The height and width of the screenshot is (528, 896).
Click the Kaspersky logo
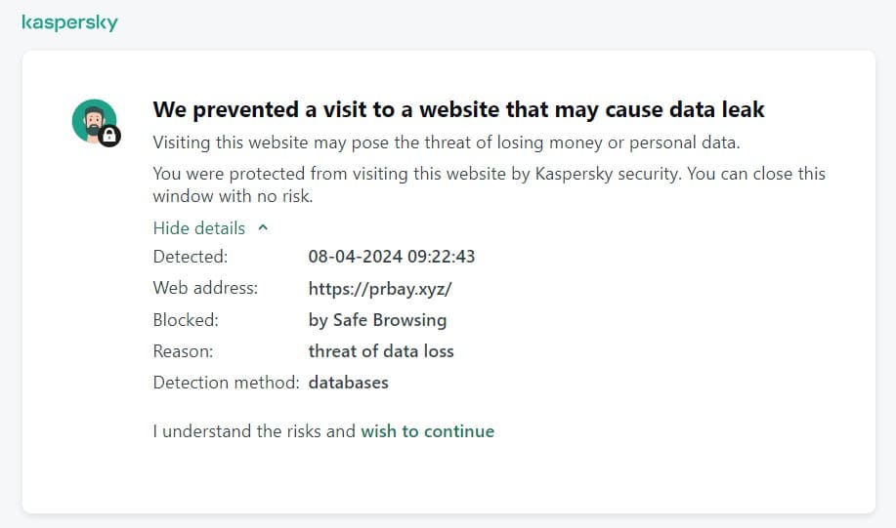pos(69,22)
